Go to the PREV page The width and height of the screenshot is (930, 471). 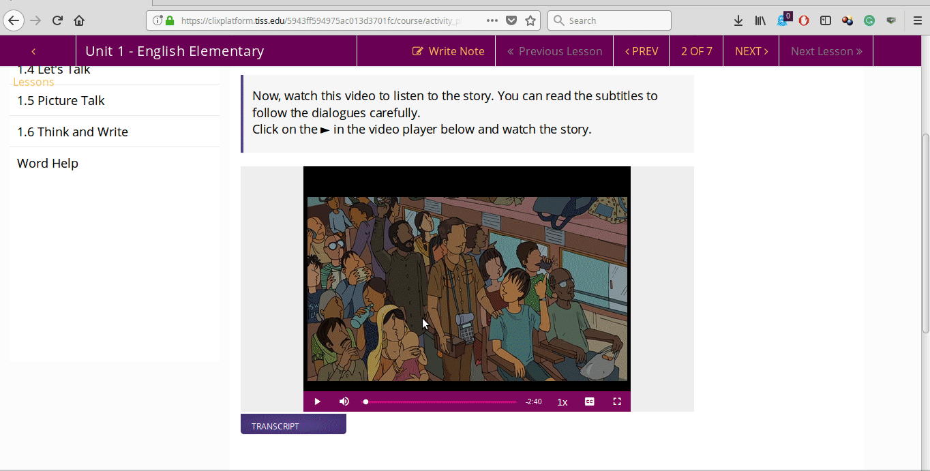tap(642, 51)
